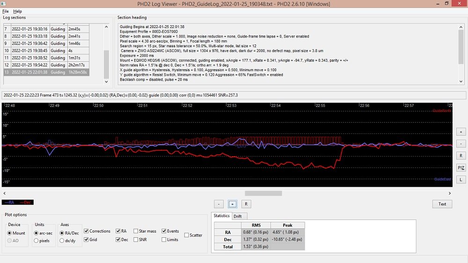Click graph horizontal scrollbar right arrow

pyautogui.click(x=449, y=193)
